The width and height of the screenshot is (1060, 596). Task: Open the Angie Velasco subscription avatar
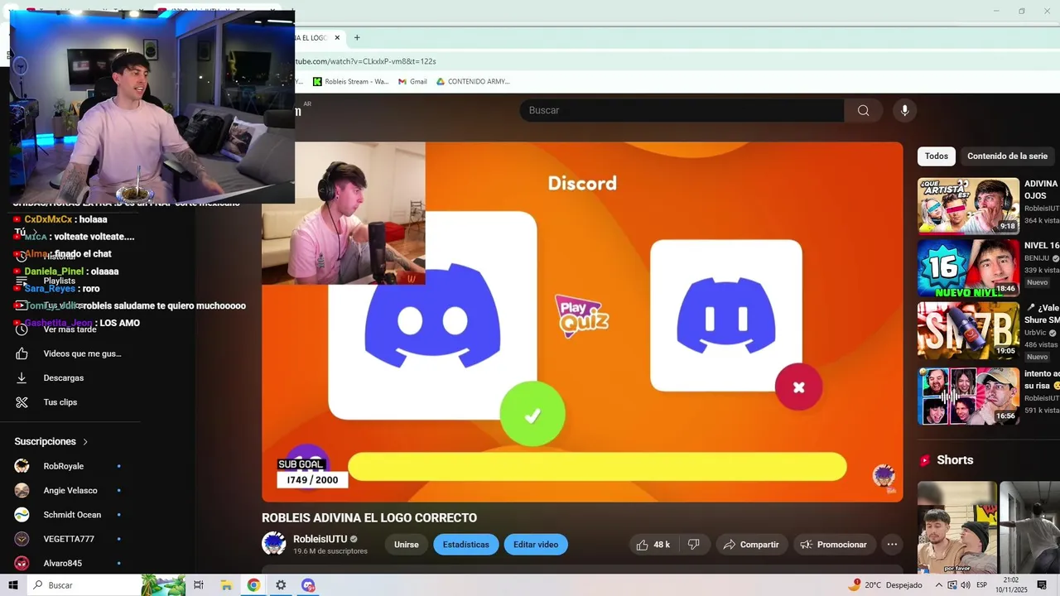pos(22,490)
